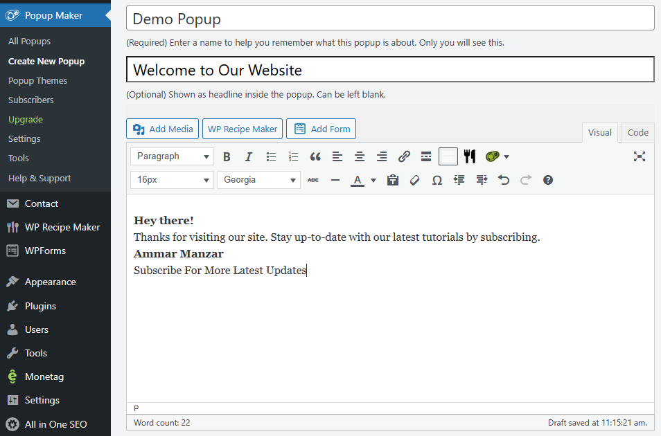Click the undo arrow icon
661x436 pixels.
(504, 180)
